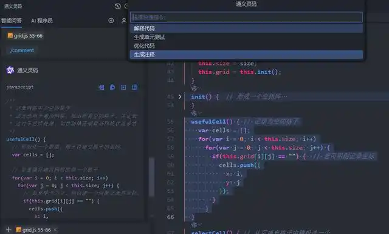Click 'cells.push({' in the chat code block
389x234 pixels.
tap(46, 209)
